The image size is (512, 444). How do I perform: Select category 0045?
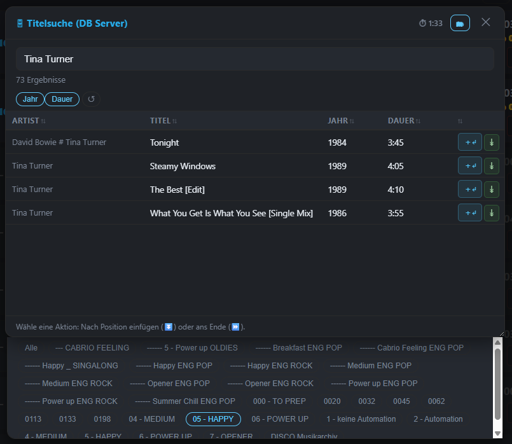(x=401, y=401)
